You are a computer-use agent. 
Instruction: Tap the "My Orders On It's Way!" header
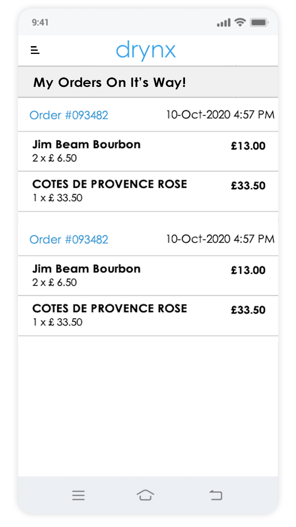point(109,82)
